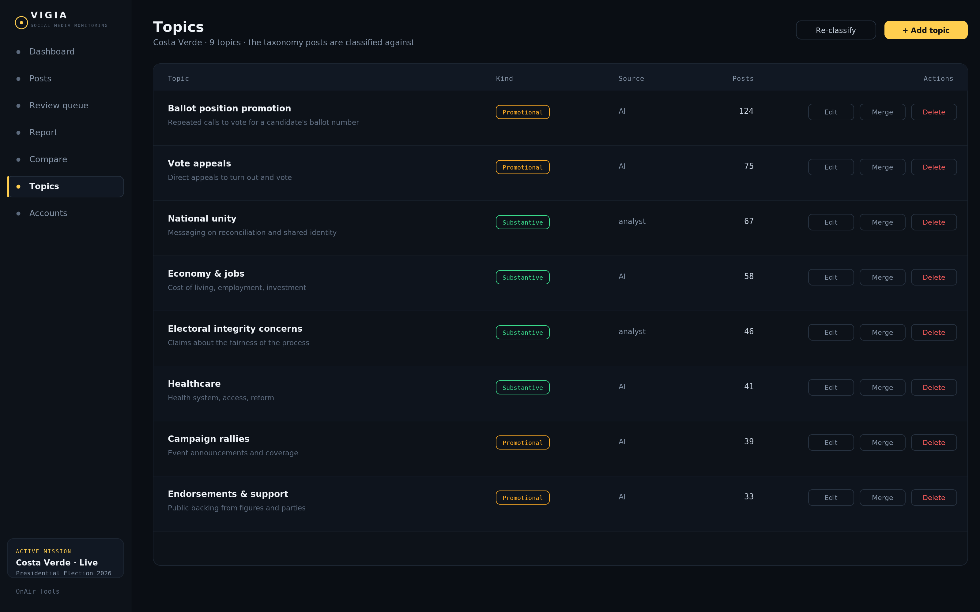Viewport: 980px width, 612px height.
Task: Open the Dashboard page
Action: 66,52
